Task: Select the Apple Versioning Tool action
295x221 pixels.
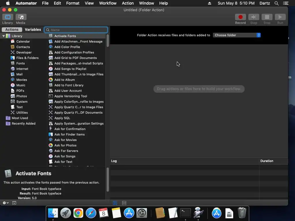Action: tap(76, 96)
